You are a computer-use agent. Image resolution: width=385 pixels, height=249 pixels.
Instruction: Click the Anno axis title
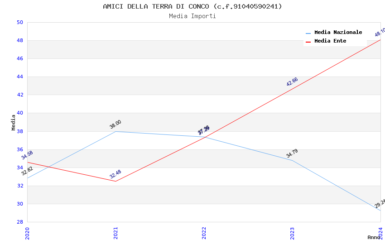click(x=374, y=237)
